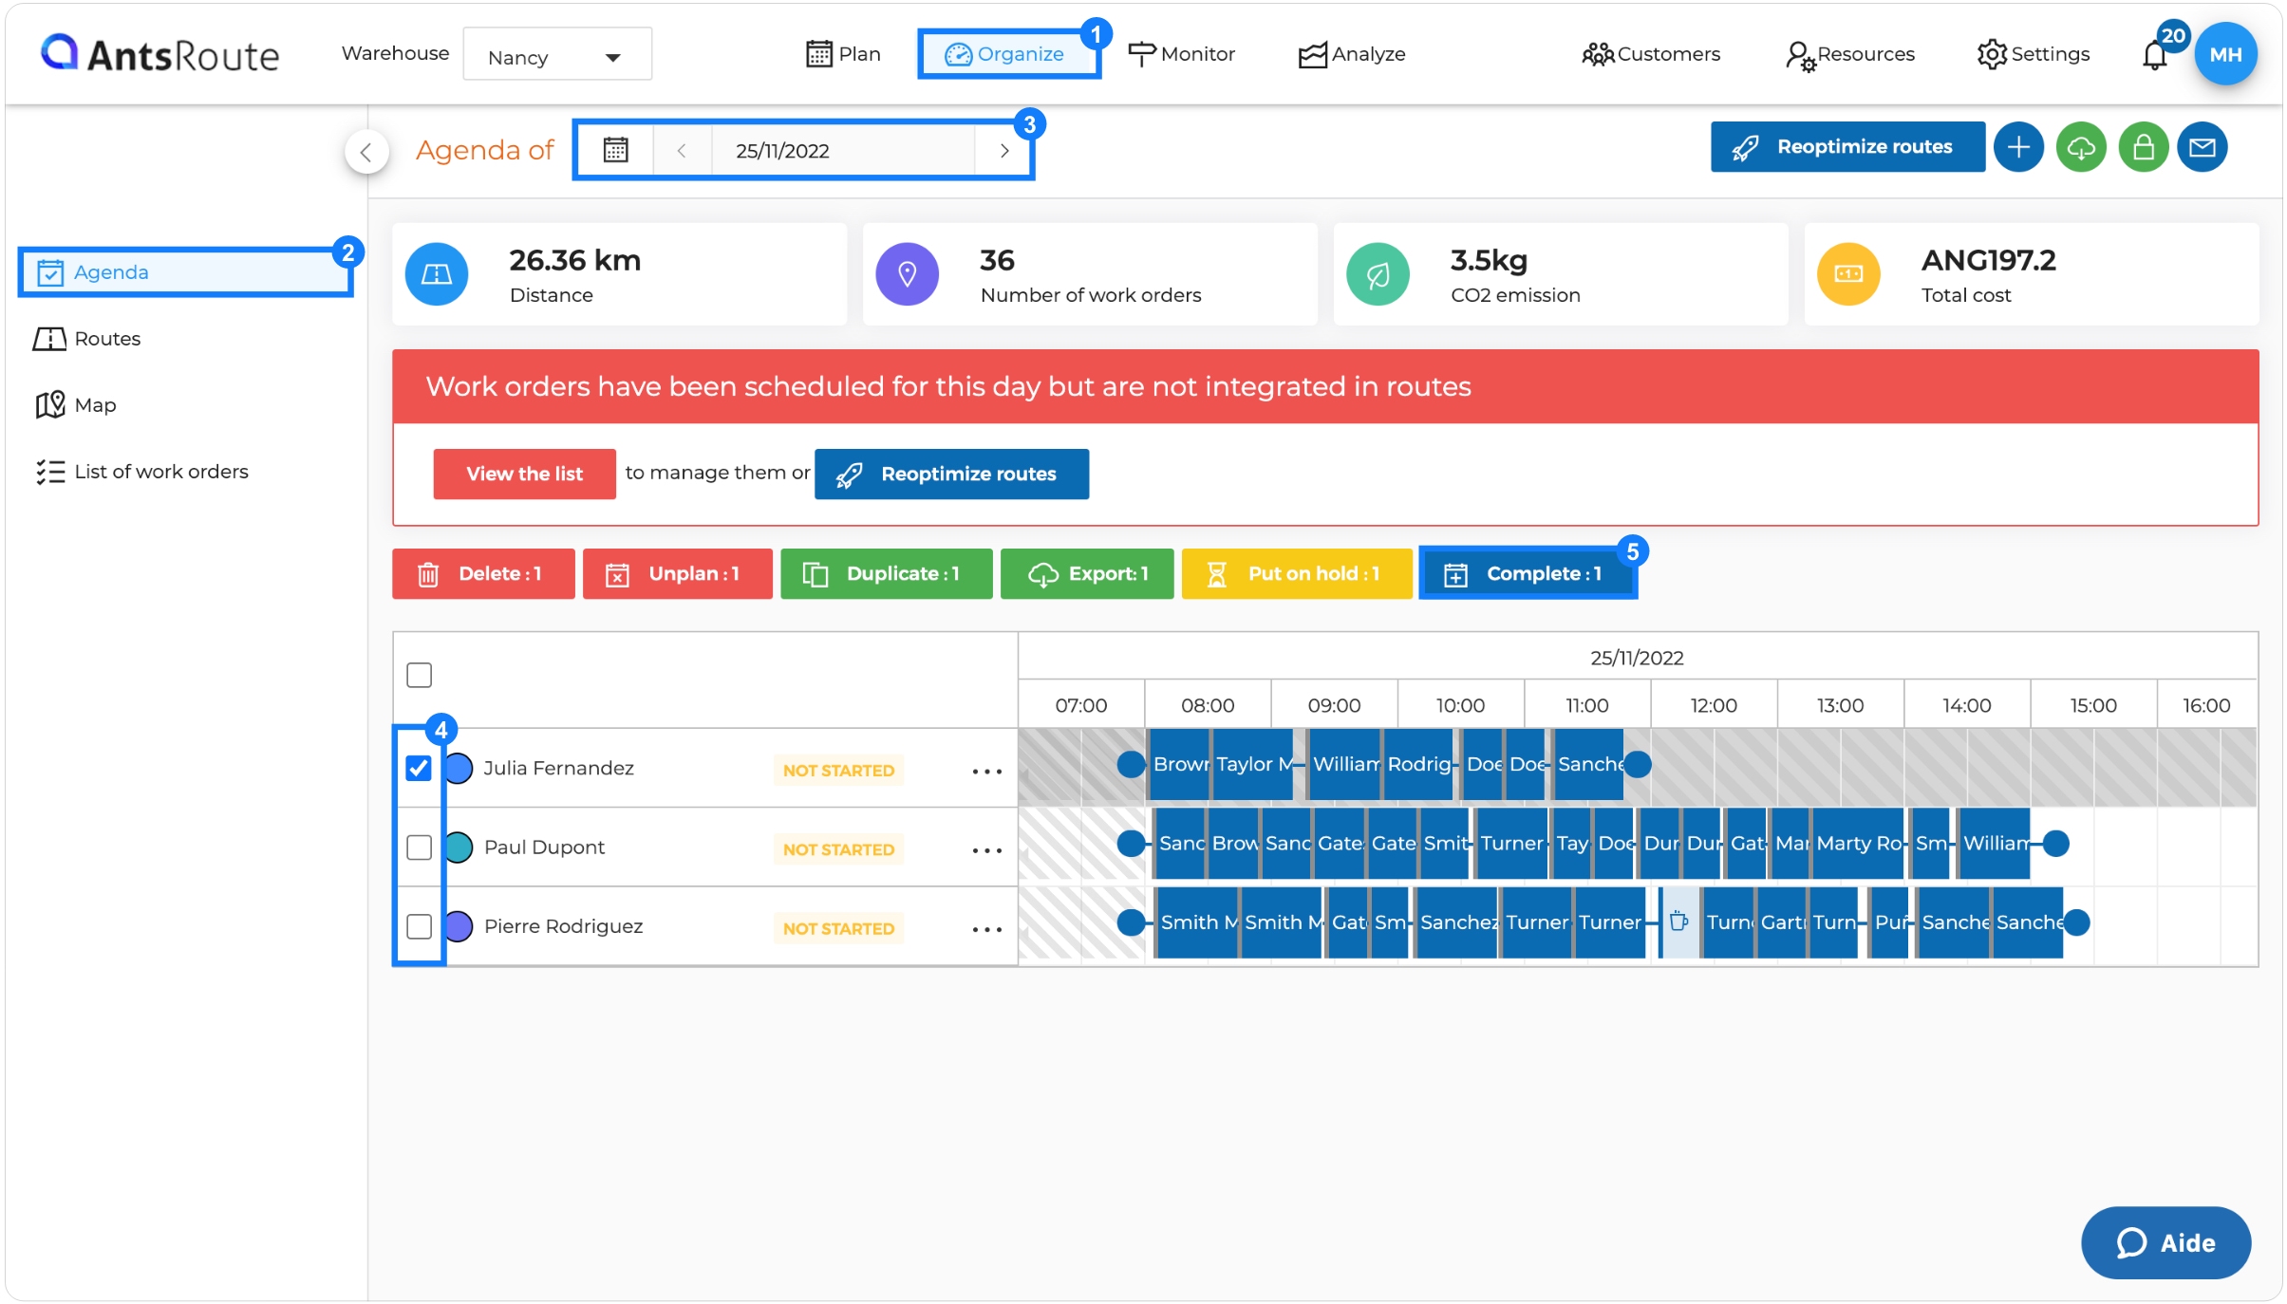
Task: Go to the previous day arrow
Action: click(682, 150)
